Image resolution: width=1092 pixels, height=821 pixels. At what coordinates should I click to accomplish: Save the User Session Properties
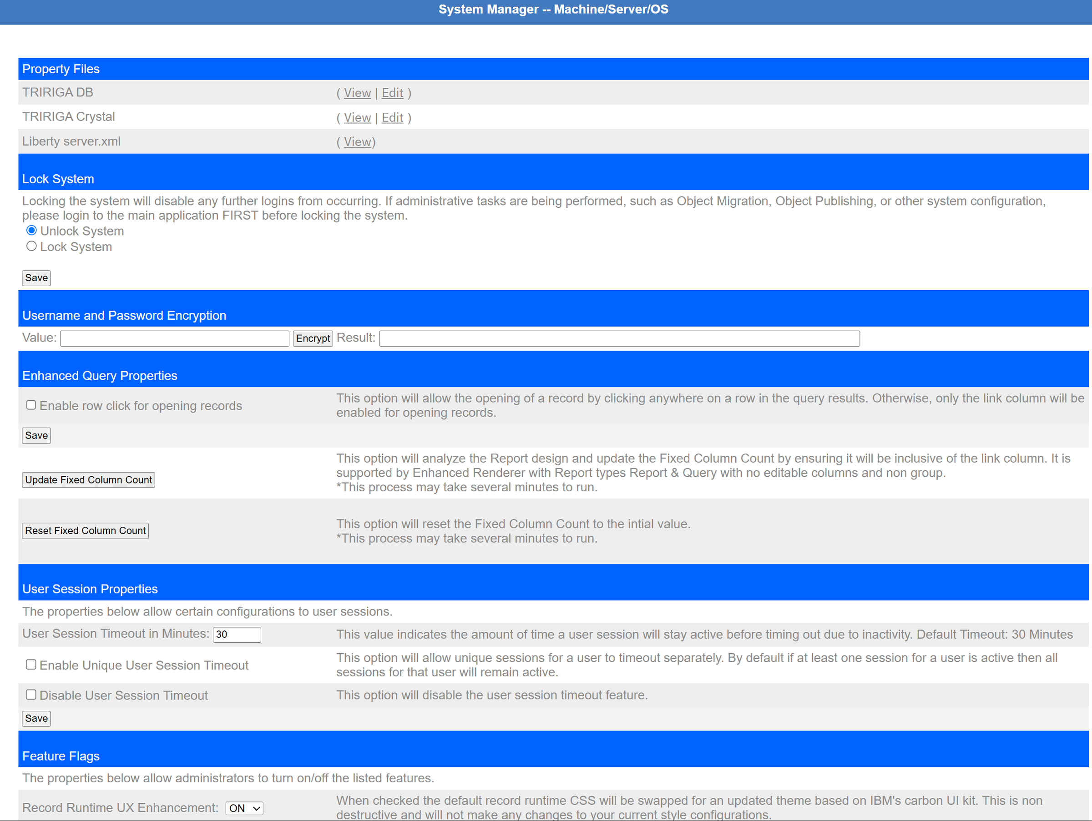36,718
